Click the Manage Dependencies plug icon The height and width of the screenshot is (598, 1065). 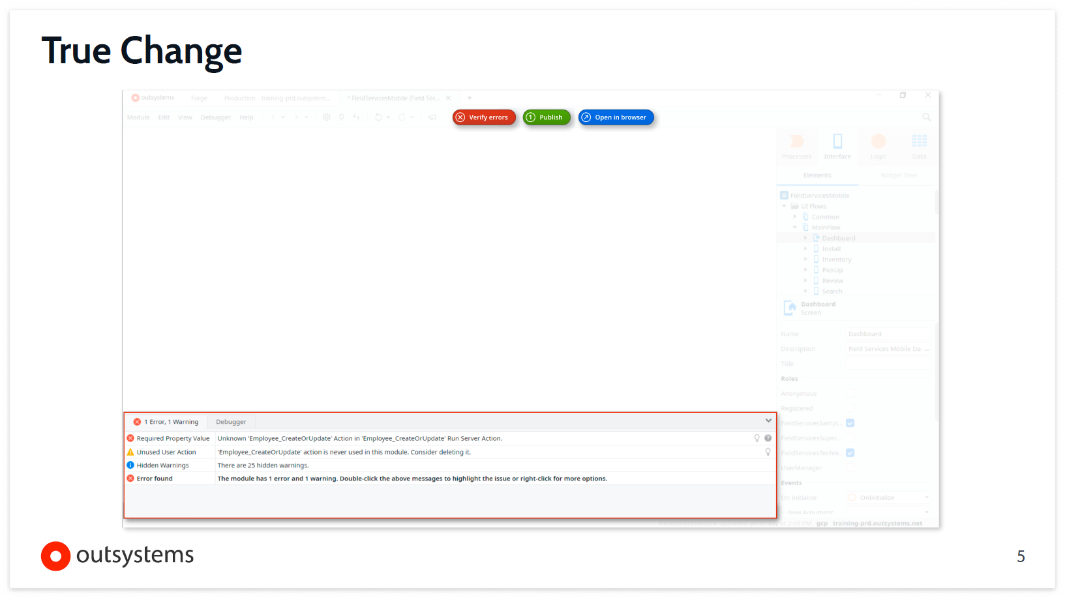pyautogui.click(x=341, y=117)
